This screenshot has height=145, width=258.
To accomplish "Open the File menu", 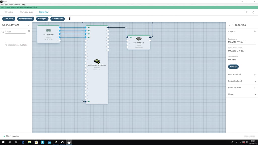I will 2,5.
